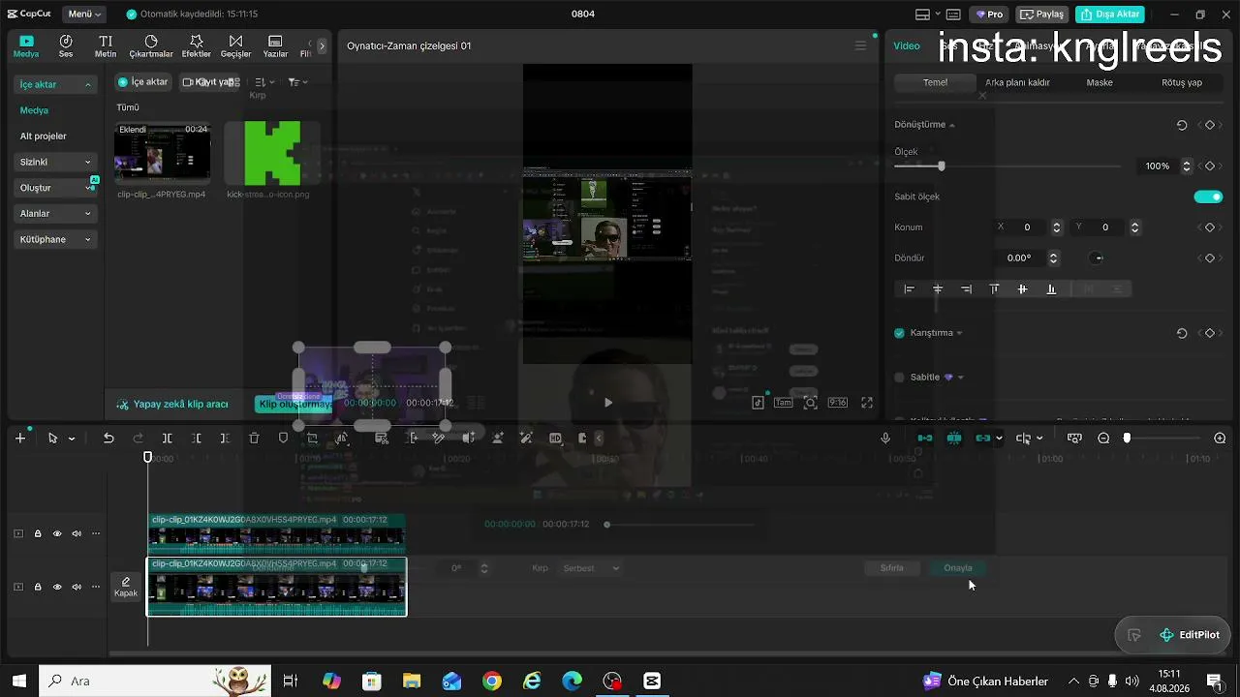The image size is (1240, 697).
Task: Reset the Dönüştürme transform settings
Action: (1182, 125)
